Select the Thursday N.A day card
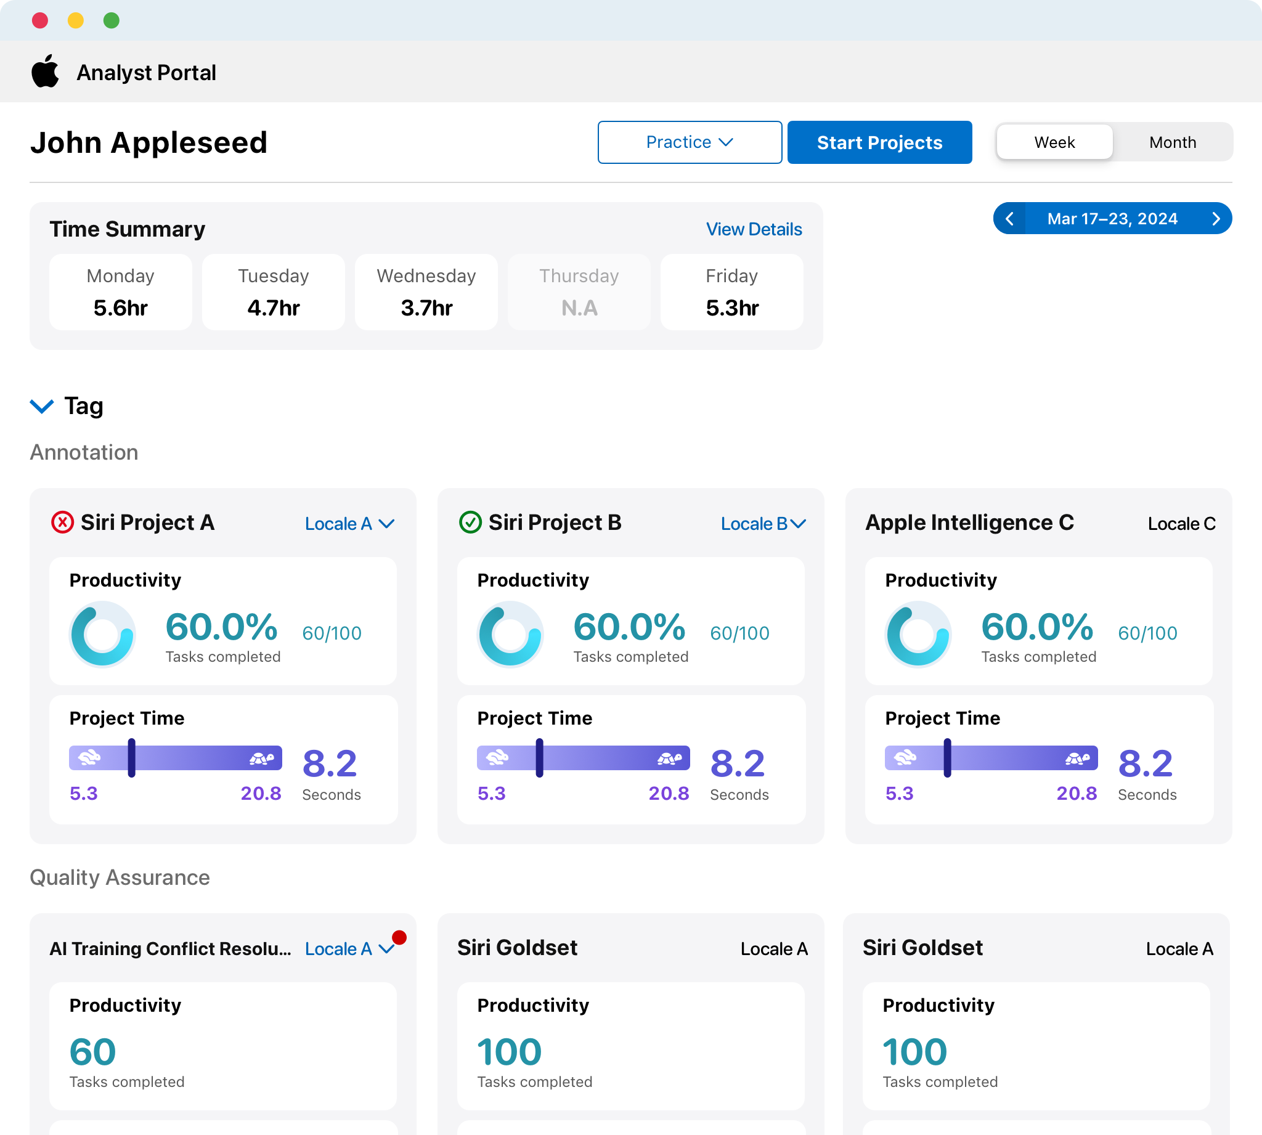Image resolution: width=1262 pixels, height=1135 pixels. click(x=579, y=292)
